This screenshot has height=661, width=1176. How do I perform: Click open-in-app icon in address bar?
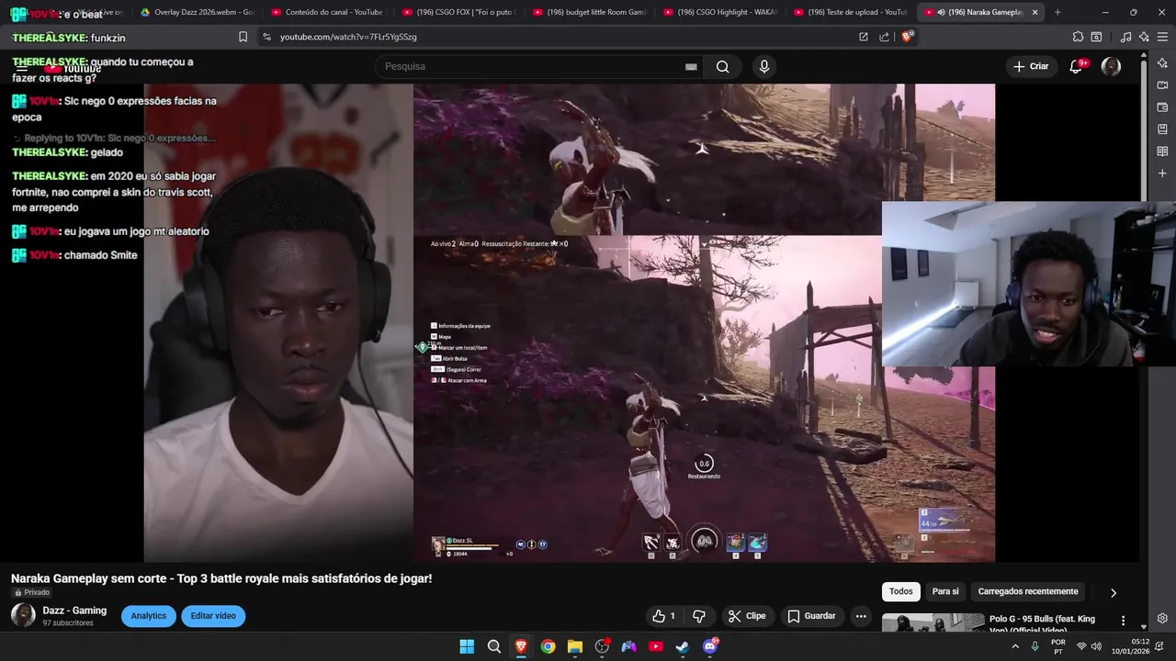[864, 37]
